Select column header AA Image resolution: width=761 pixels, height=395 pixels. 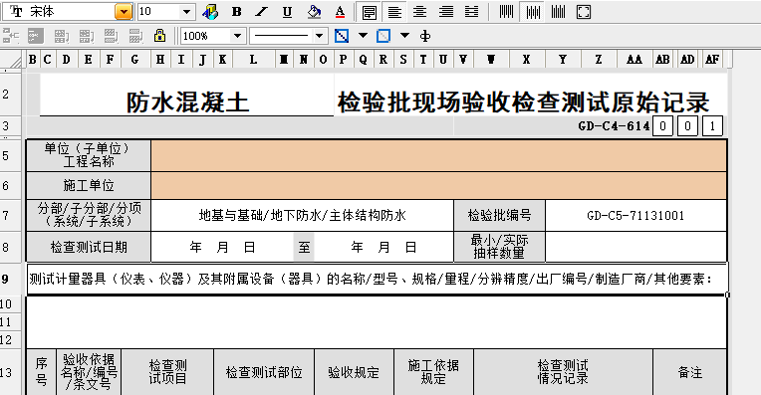pos(634,60)
